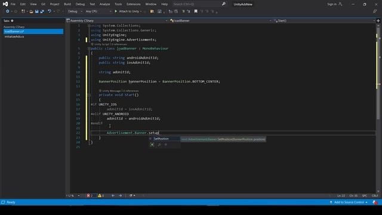Click the 0 references CodeLens on Start()
The image size is (382, 215).
click(131, 91)
